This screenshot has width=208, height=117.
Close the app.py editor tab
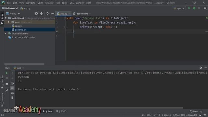coord(69,14)
